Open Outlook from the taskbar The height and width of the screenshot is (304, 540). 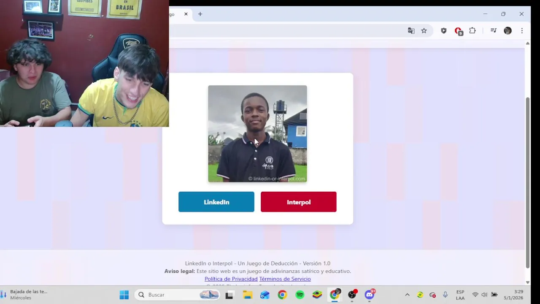265,295
